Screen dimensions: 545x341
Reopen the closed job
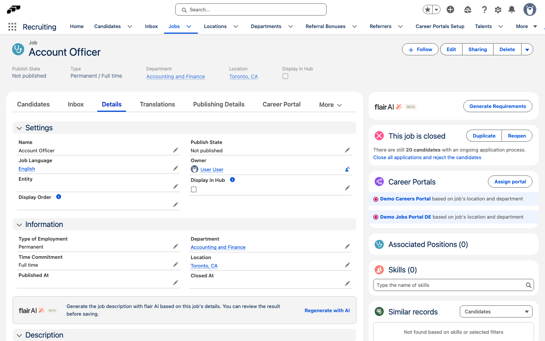click(x=517, y=136)
